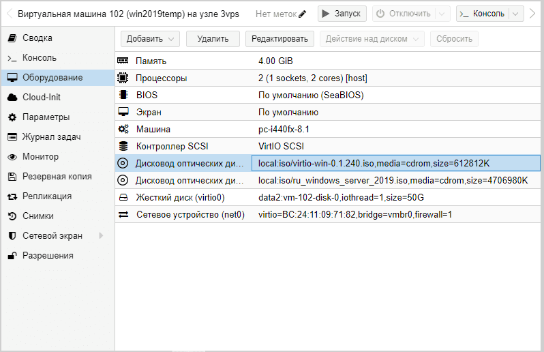The width and height of the screenshot is (544, 352).
Task: Click the Репликация retweet icon
Action: pos(12,196)
